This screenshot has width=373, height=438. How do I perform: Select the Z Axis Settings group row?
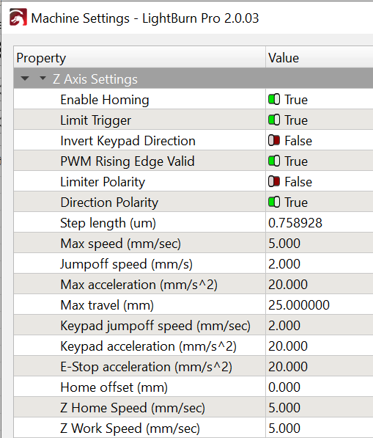tap(193, 79)
